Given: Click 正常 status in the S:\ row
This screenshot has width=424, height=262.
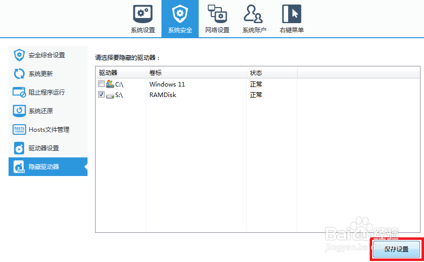Looking at the screenshot, I should pos(256,95).
